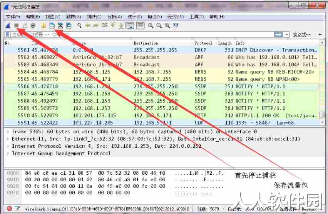Open the 统计(S) menu
328x214 pixels.
point(134,17)
